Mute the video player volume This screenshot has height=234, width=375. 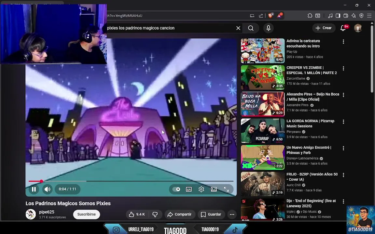(47, 189)
